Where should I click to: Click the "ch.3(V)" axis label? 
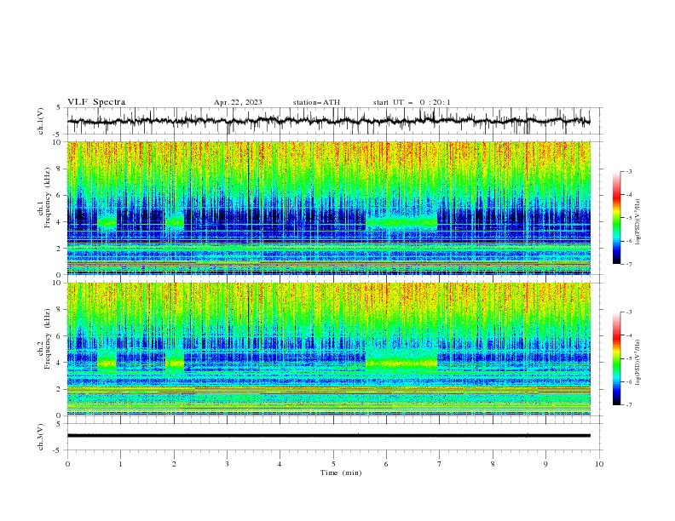41,437
